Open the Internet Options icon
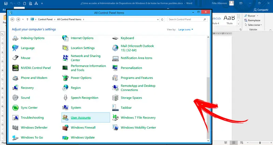The image size is (273, 145). (x=65, y=38)
